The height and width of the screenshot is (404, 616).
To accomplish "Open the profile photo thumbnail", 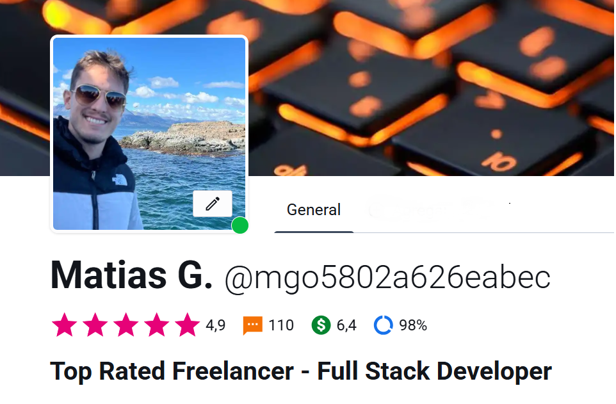I will [149, 134].
